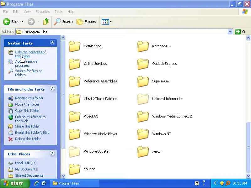Click Hide the contents of this folder
Image resolution: width=251 pixels, height=188 pixels.
click(x=31, y=54)
